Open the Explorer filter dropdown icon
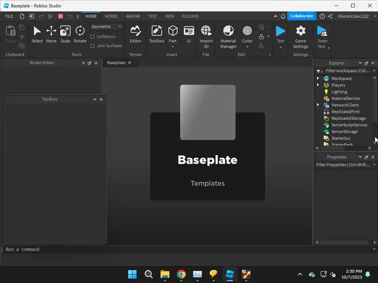 (319, 71)
